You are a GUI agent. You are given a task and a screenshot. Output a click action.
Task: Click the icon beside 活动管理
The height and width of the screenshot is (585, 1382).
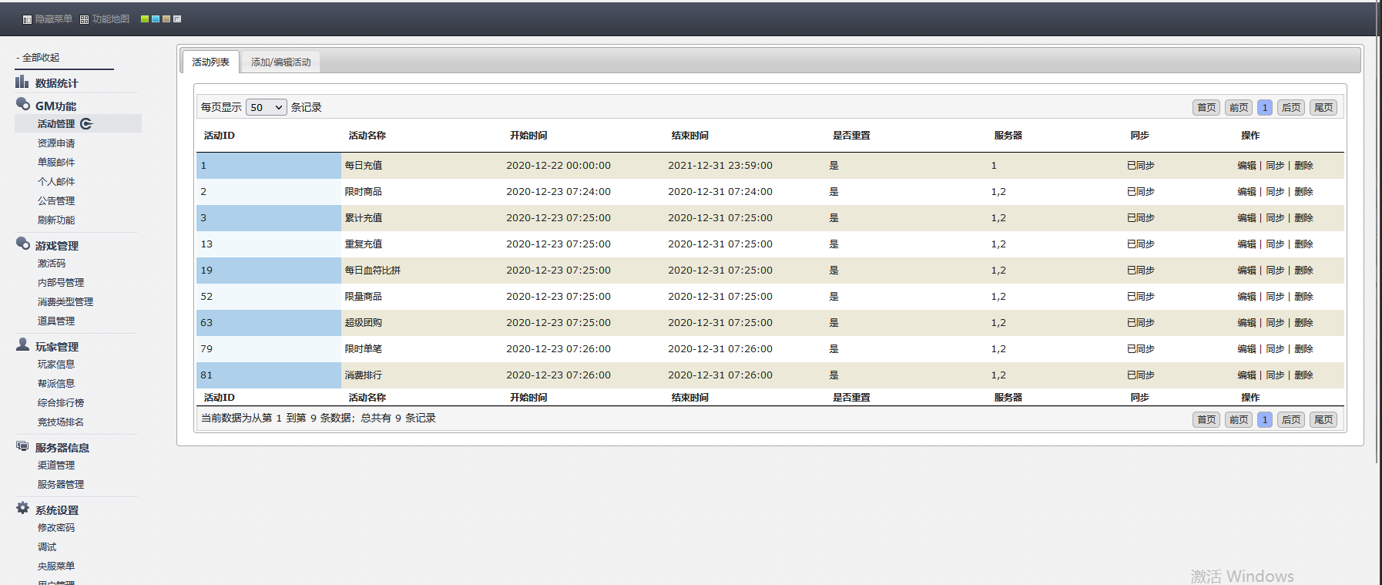[x=86, y=123]
